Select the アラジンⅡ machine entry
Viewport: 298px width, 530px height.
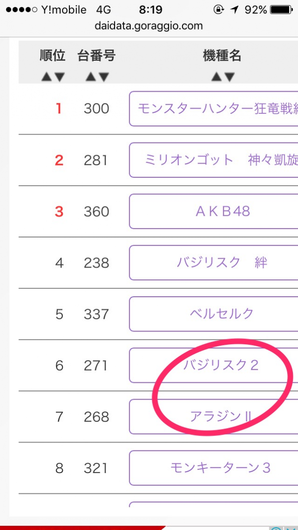tap(214, 417)
